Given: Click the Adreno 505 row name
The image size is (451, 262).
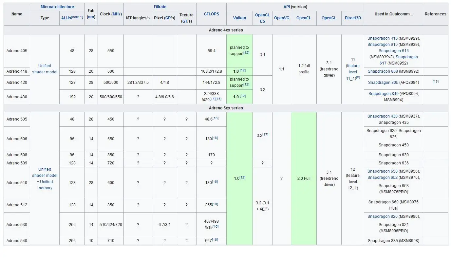Looking at the screenshot, I should (x=17, y=119).
